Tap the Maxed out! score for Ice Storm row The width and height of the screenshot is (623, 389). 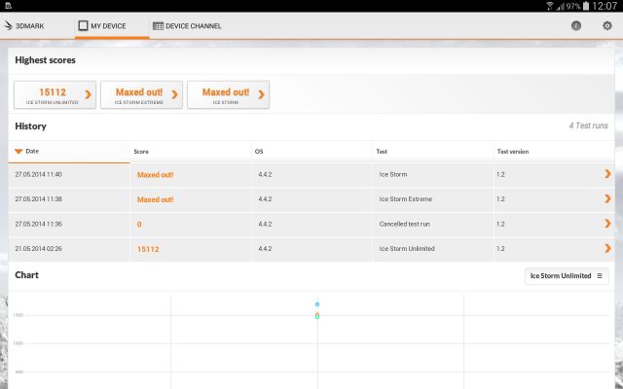tap(155, 175)
